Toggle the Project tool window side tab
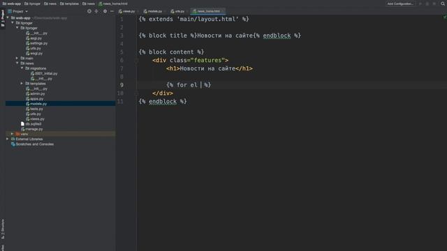The height and width of the screenshot is (251, 447). pyautogui.click(x=3, y=18)
